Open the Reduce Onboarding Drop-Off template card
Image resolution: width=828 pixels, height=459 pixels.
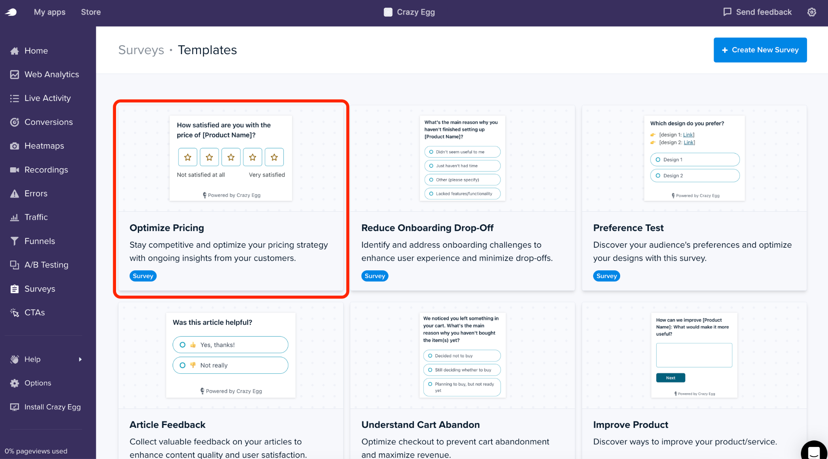click(x=463, y=198)
